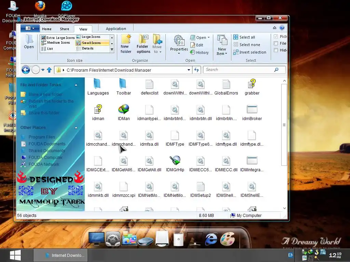The image size is (350, 262).
Task: Select the IDMGrHlp application icon
Action: [x=175, y=164]
